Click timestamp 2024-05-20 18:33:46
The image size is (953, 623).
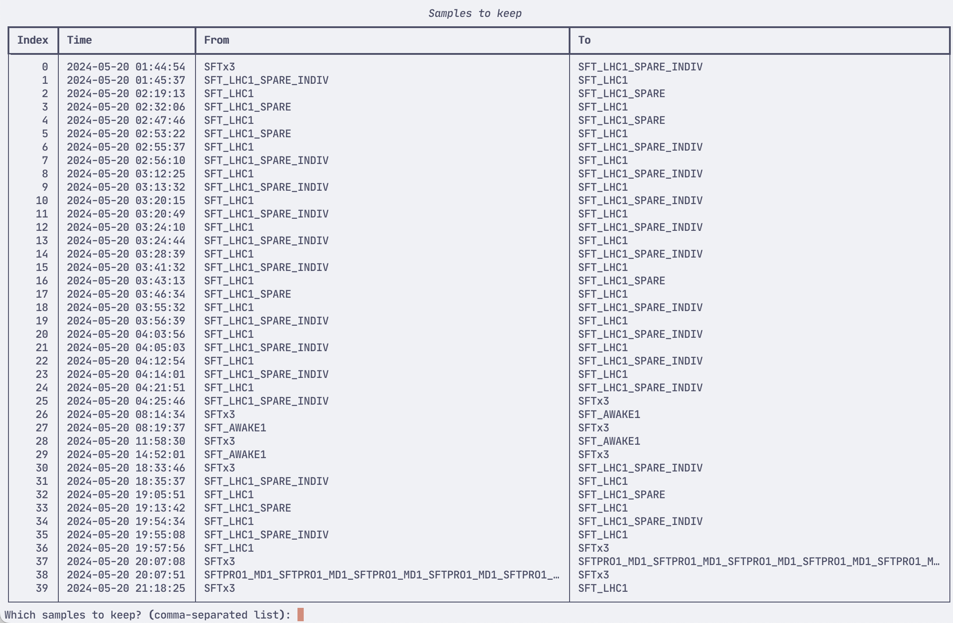(x=126, y=468)
